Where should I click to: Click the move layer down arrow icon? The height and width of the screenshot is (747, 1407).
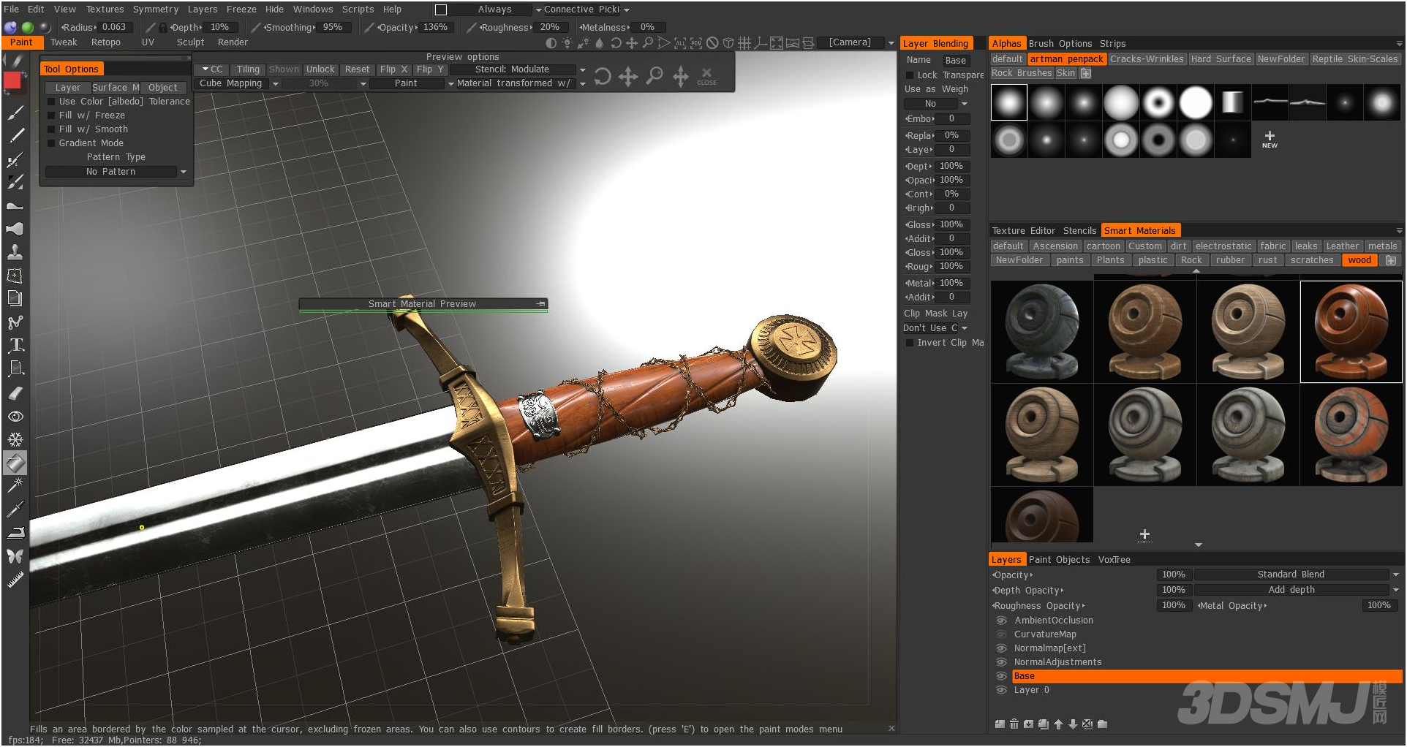click(x=1073, y=724)
